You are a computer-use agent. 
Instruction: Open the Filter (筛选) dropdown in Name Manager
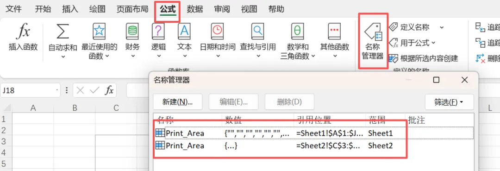pos(449,102)
